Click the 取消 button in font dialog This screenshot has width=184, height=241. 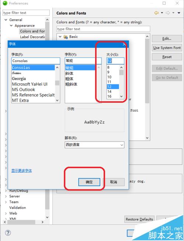114,182
